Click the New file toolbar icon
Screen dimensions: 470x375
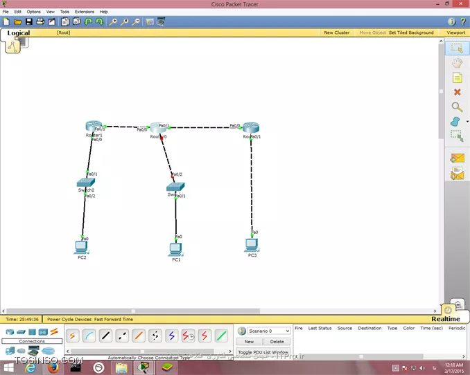point(6,22)
